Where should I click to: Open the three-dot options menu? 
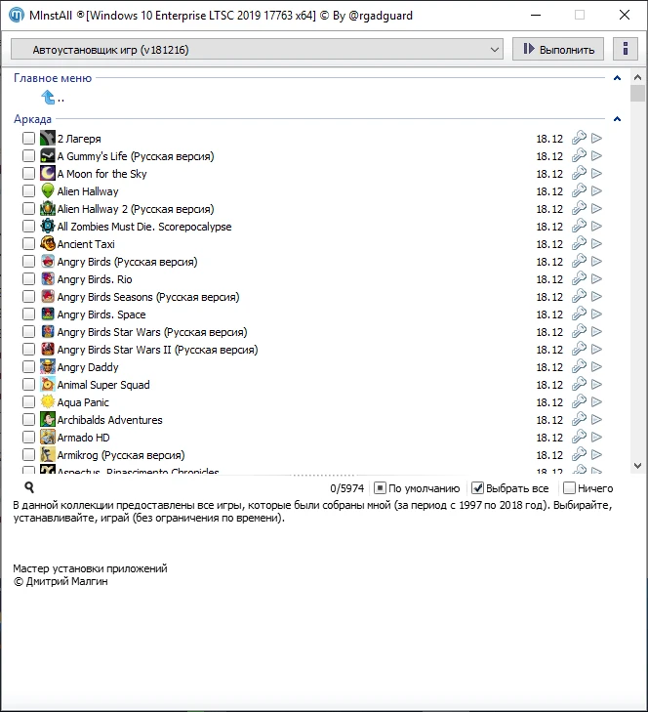pyautogui.click(x=619, y=49)
